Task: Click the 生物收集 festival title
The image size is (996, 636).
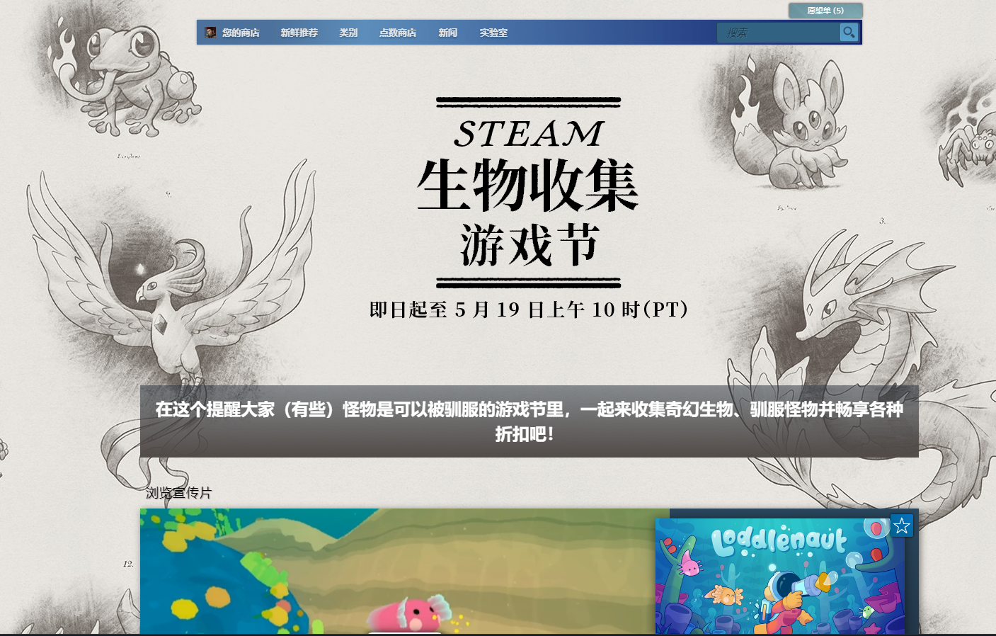Action: [528, 186]
